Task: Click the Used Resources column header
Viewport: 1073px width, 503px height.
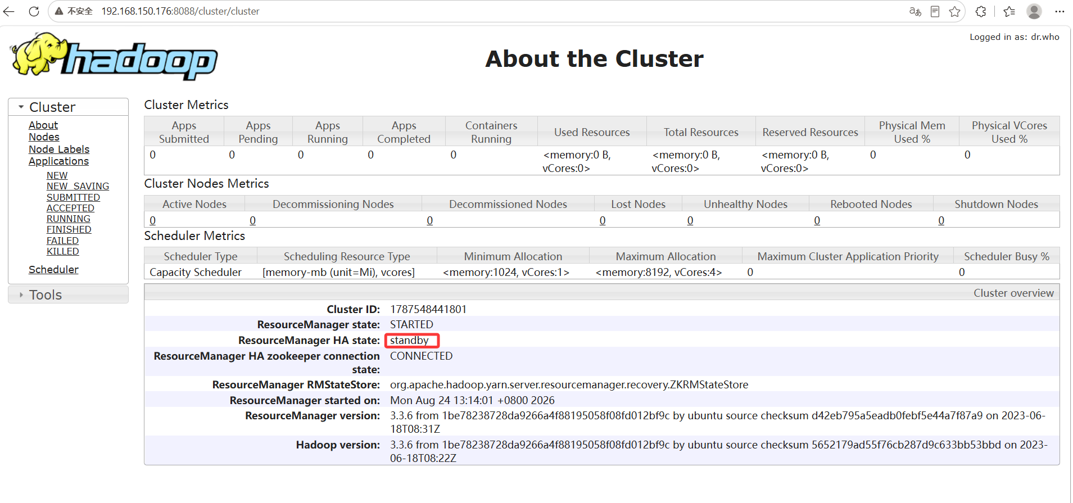Action: tap(592, 132)
